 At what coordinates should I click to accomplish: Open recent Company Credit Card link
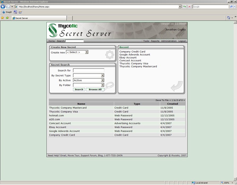(132, 52)
